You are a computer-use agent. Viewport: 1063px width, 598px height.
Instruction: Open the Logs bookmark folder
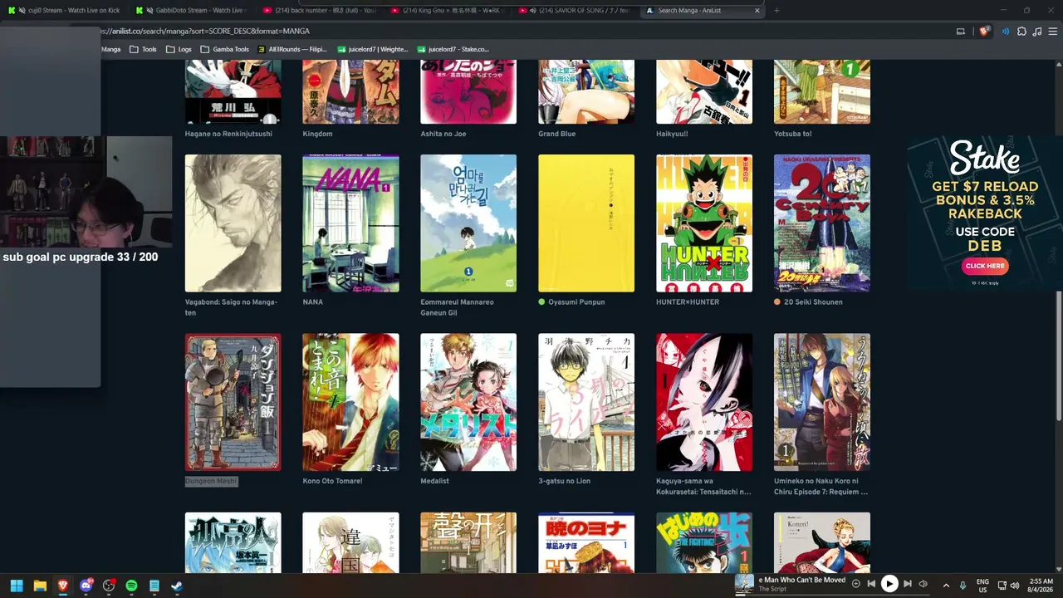point(179,49)
